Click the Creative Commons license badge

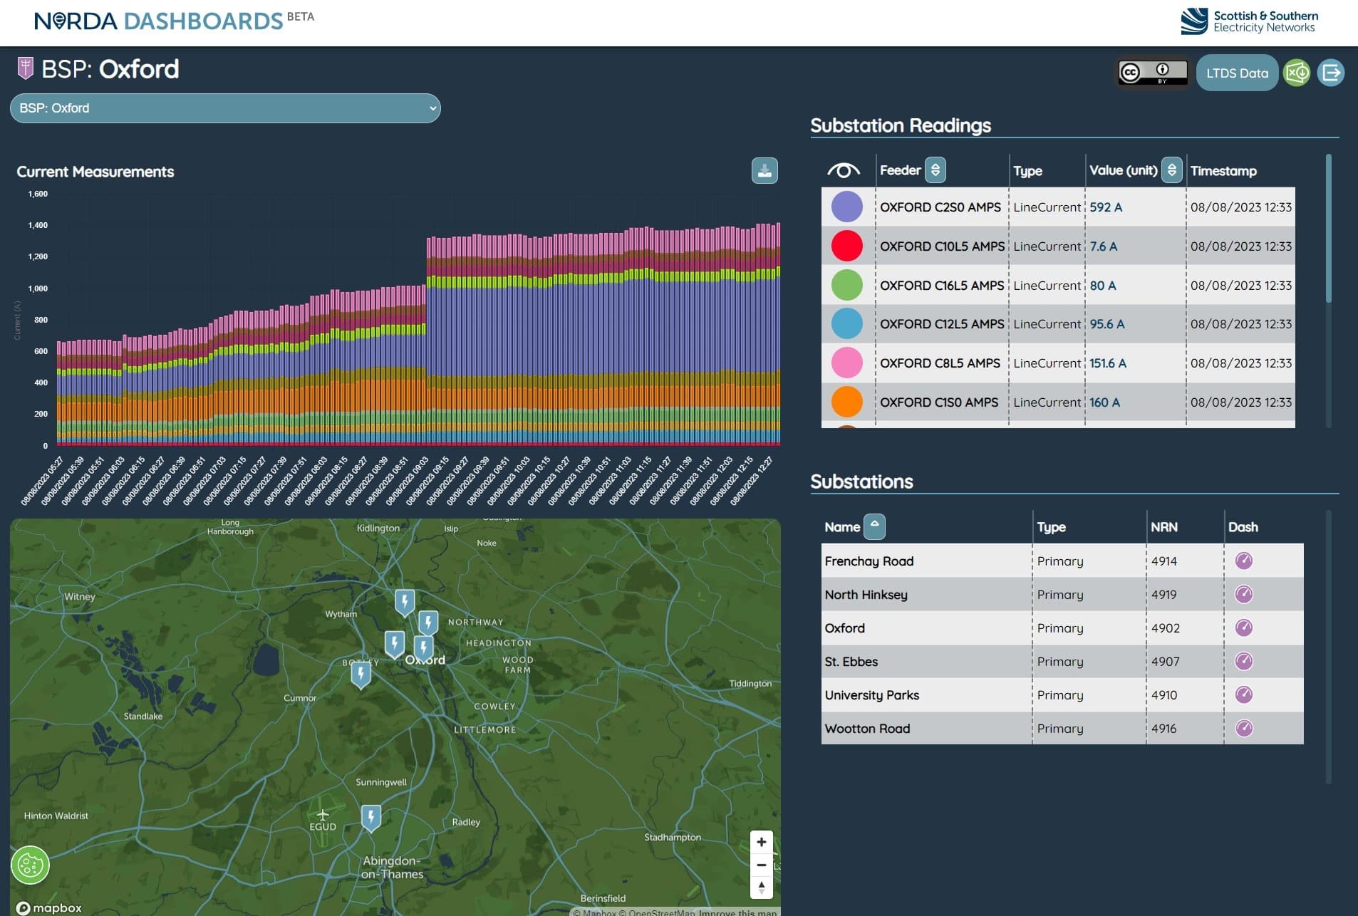[1152, 73]
